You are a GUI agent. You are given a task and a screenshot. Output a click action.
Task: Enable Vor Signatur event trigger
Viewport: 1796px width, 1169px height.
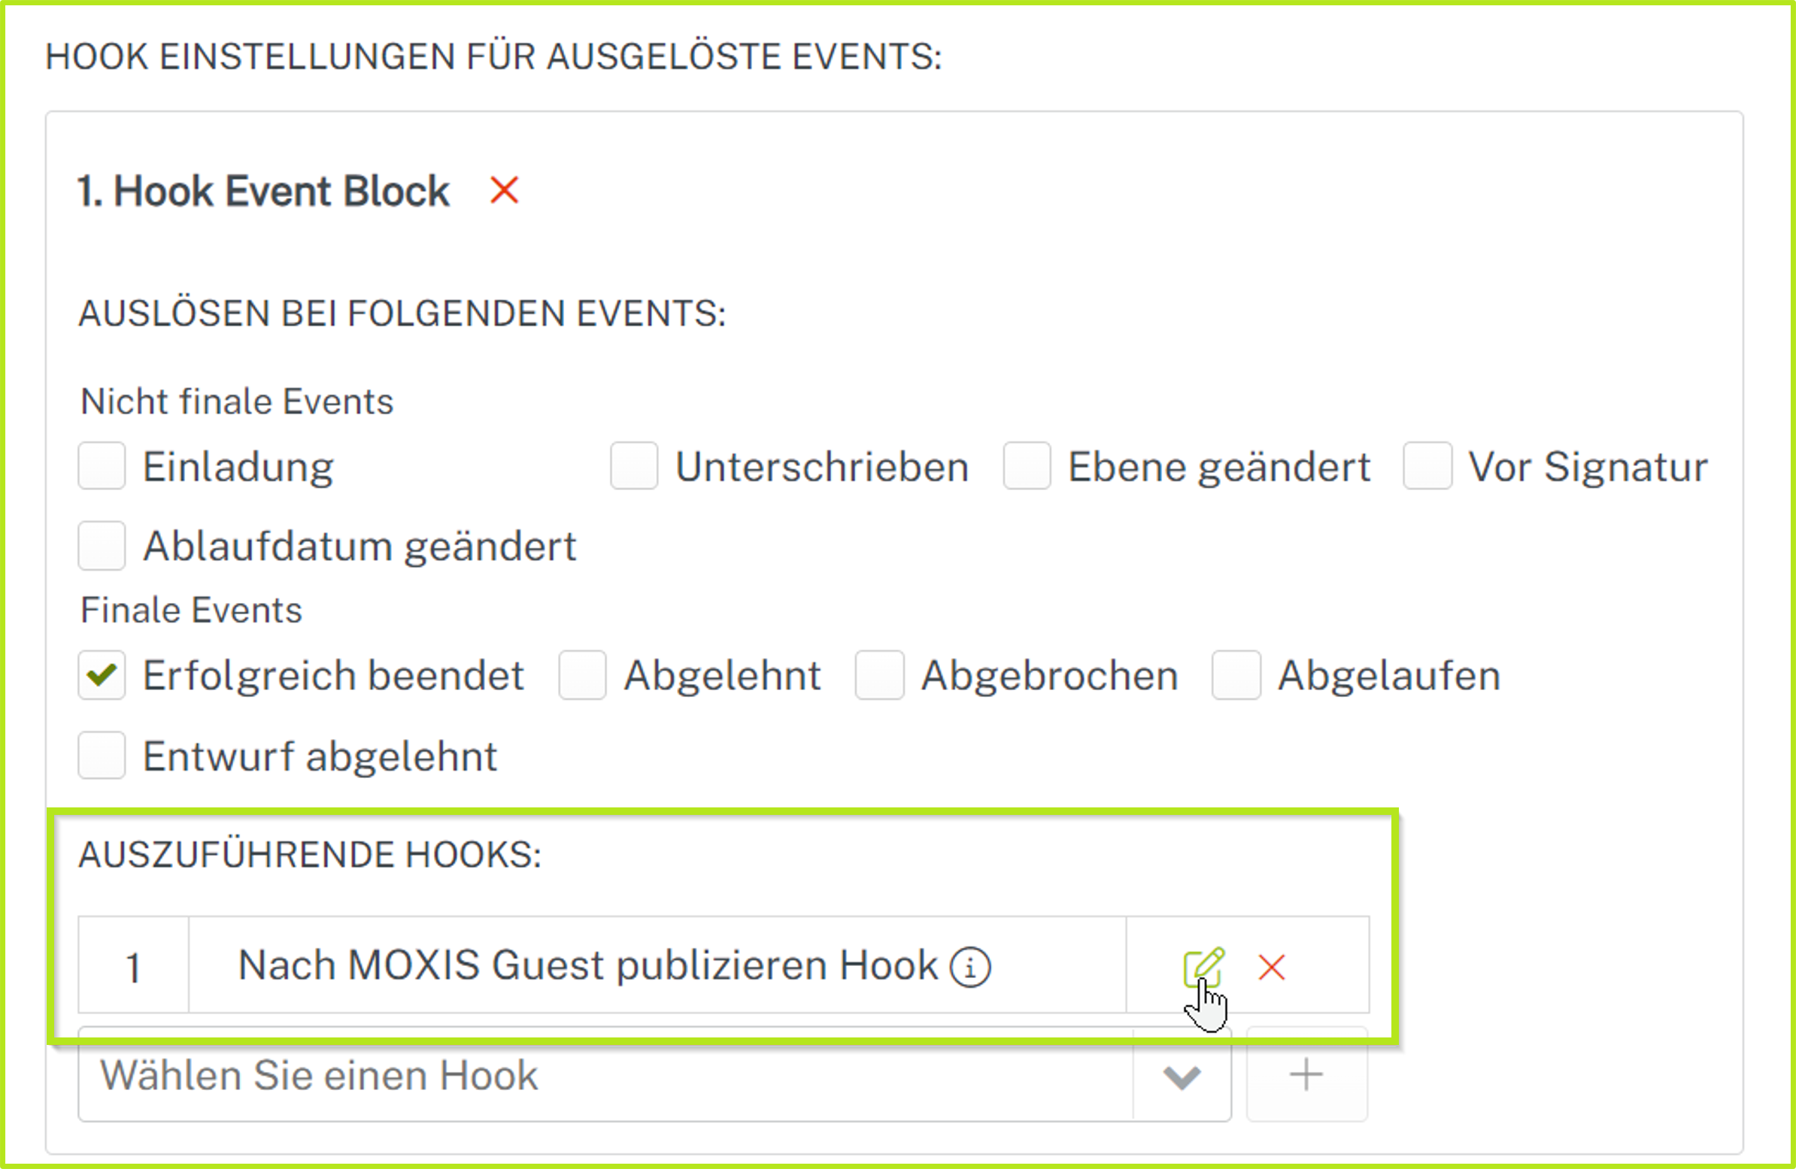pos(1427,466)
